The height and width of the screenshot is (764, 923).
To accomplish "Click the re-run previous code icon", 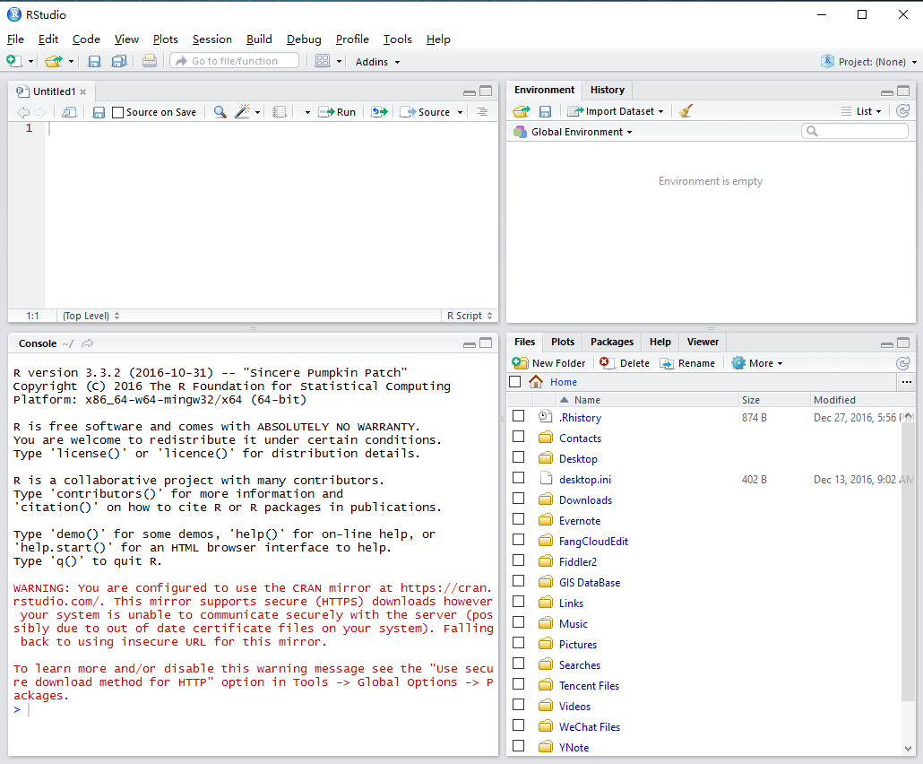I will click(x=379, y=112).
